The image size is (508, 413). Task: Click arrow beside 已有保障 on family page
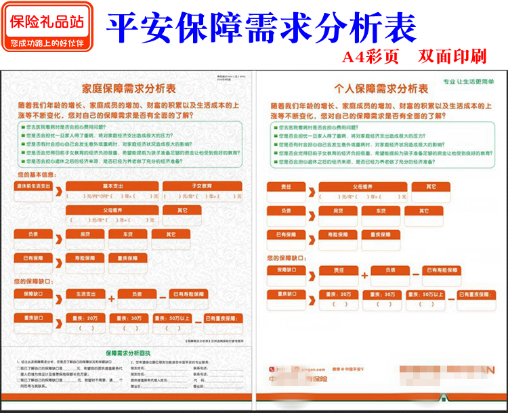tap(59, 263)
